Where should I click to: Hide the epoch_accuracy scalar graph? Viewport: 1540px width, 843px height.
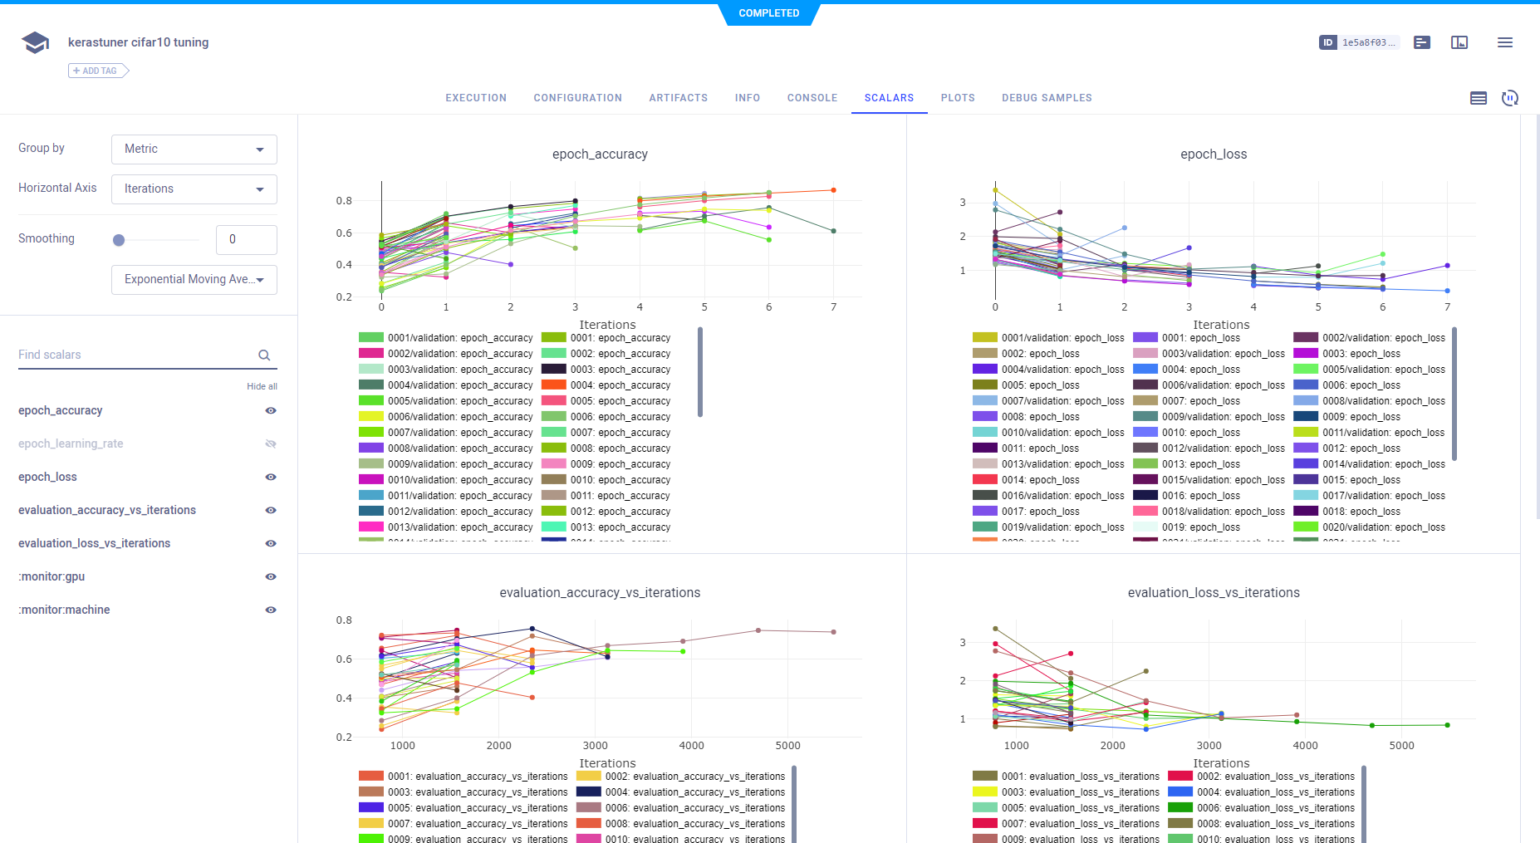click(271, 410)
